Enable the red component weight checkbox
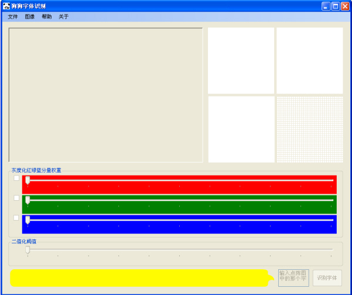The height and width of the screenshot is (295, 352). 16,178
